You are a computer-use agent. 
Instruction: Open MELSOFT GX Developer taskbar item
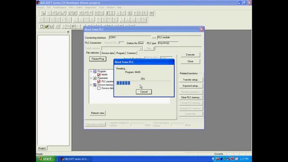coord(75,159)
